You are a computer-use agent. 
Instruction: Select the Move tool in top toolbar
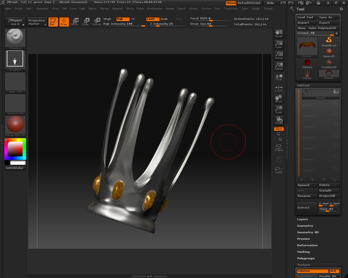pyautogui.click(x=74, y=22)
